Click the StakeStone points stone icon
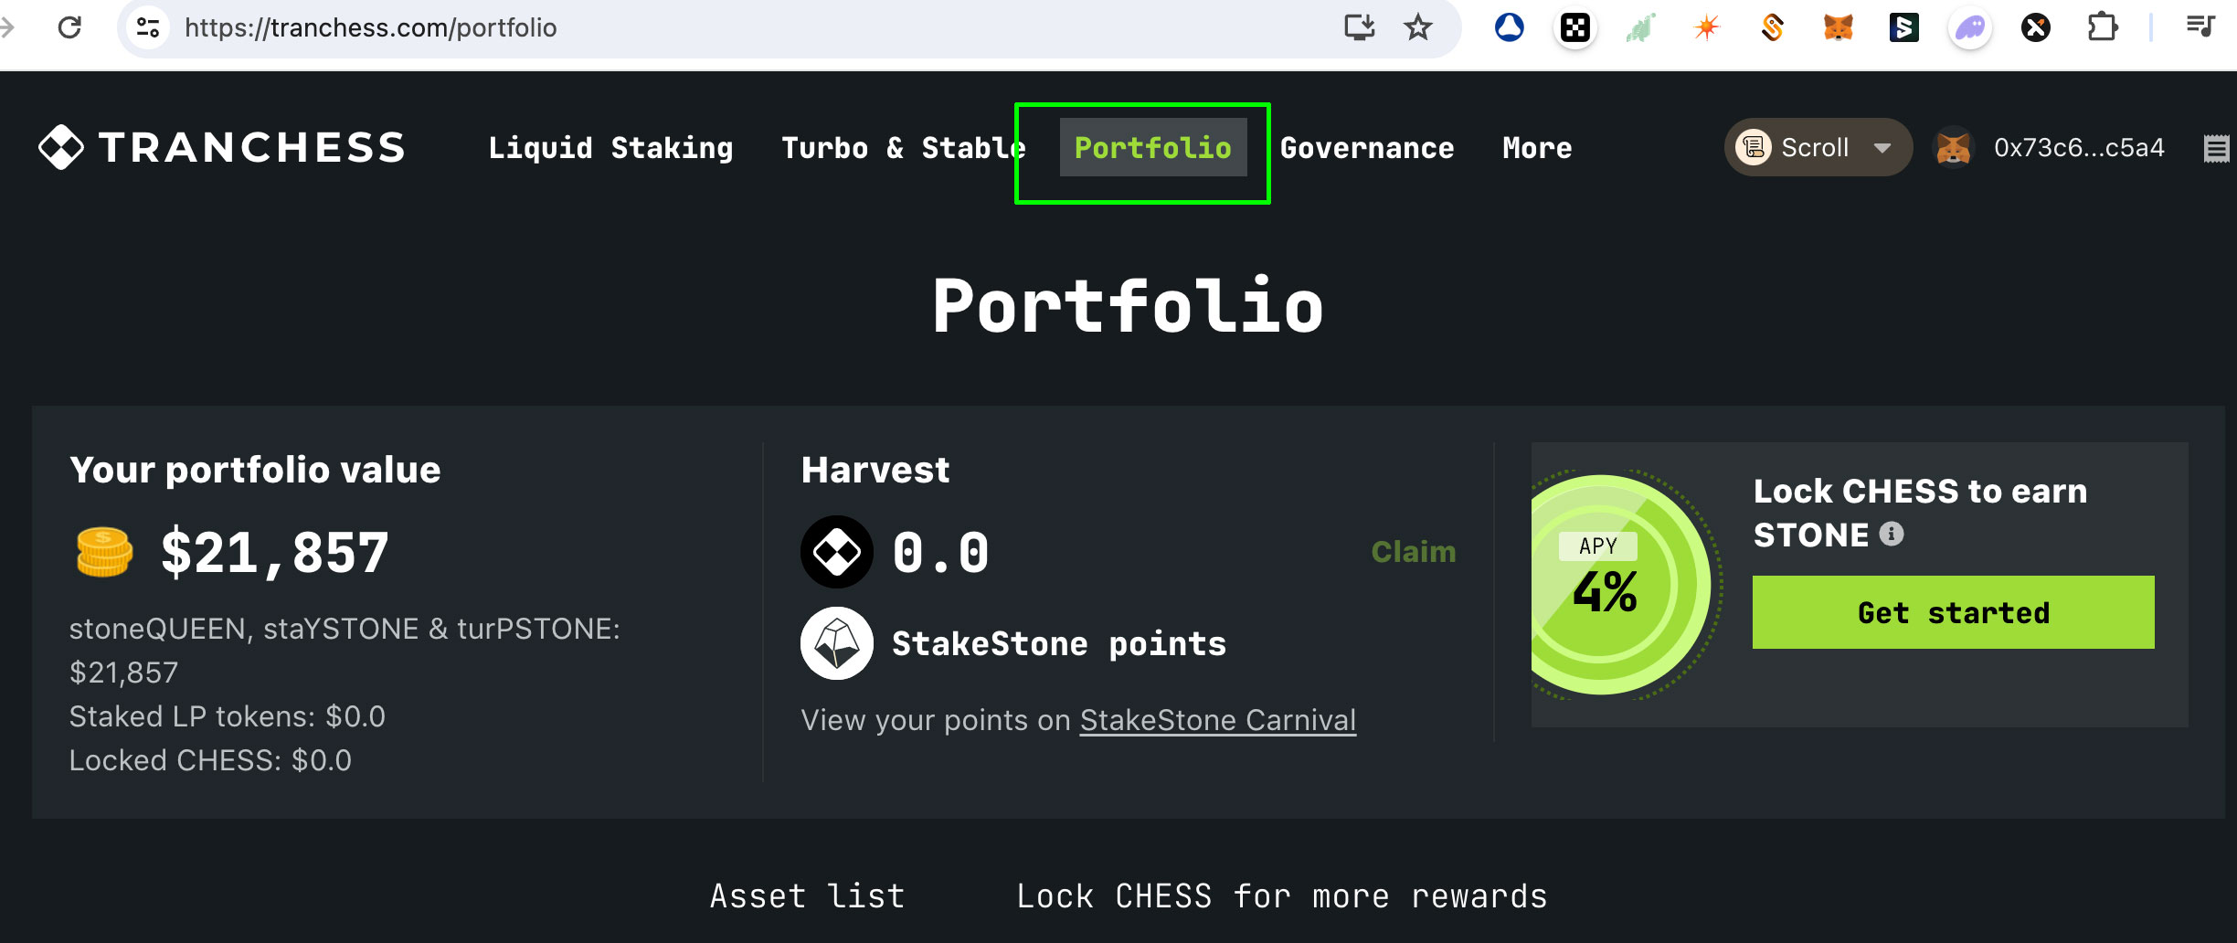This screenshot has height=943, width=2237. (837, 643)
